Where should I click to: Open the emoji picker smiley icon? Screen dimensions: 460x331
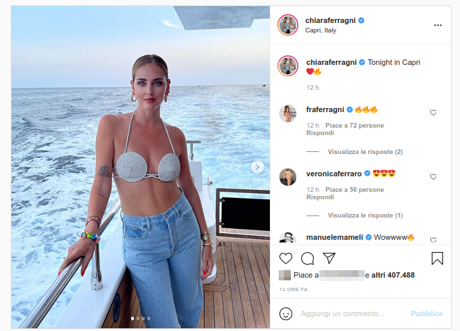pyautogui.click(x=285, y=313)
